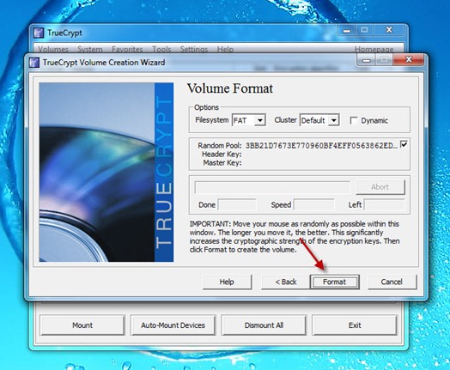
Task: Open the Settings menu
Action: pos(194,49)
